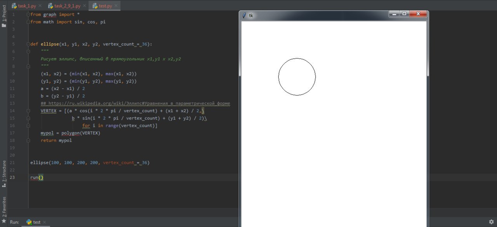Open the Favorites tool window
This screenshot has height=227, width=497.
[4, 210]
